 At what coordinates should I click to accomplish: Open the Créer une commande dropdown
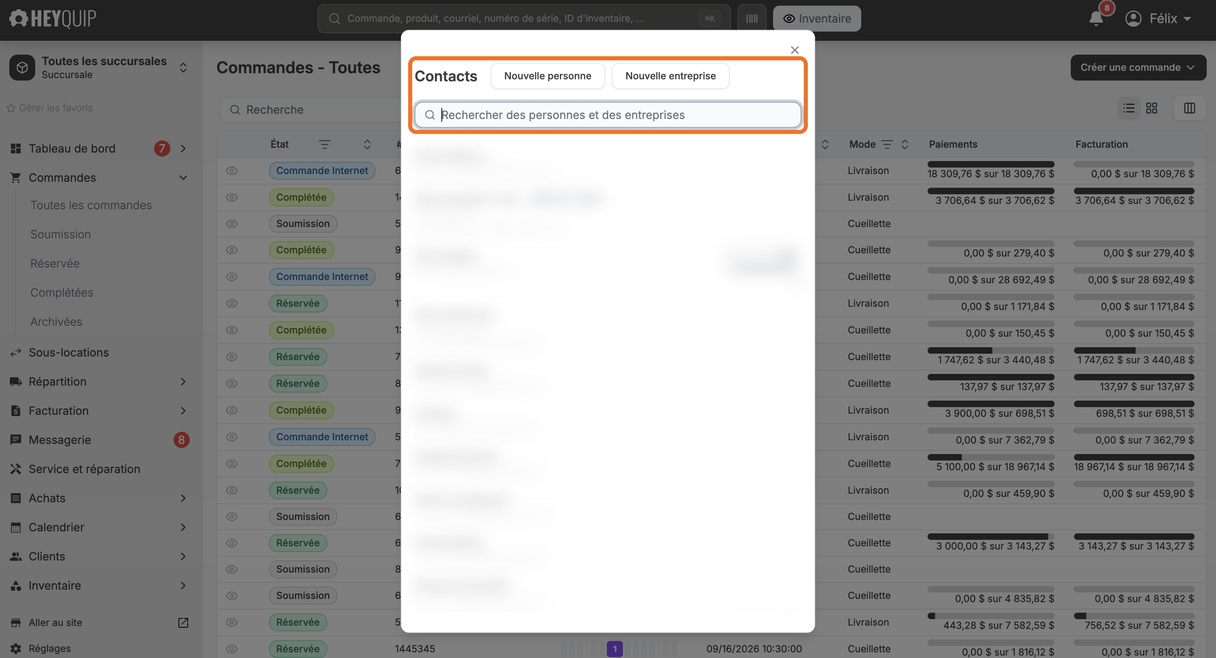(1138, 68)
